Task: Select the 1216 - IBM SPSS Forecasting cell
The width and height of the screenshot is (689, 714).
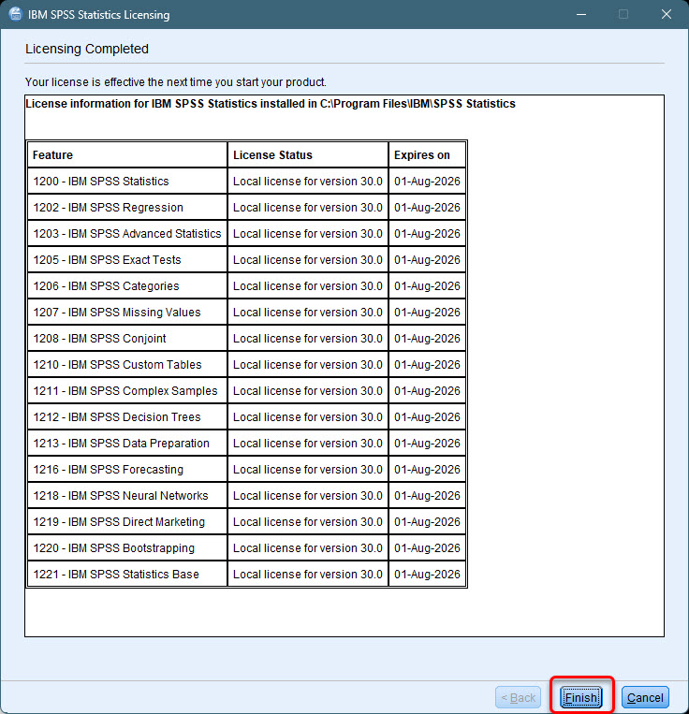Action: point(127,469)
